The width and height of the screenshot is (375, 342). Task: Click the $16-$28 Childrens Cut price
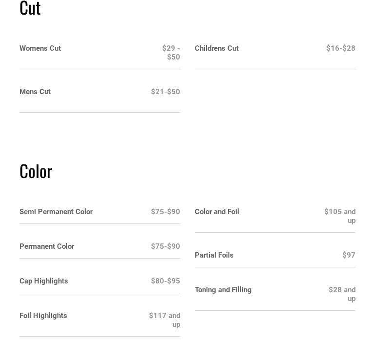340,48
